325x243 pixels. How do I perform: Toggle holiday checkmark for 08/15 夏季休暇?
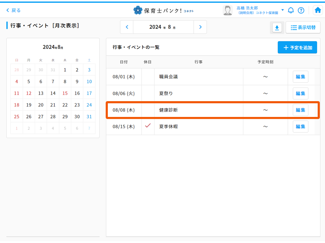(148, 126)
